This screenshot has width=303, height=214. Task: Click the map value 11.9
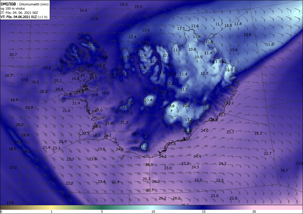tap(142, 56)
